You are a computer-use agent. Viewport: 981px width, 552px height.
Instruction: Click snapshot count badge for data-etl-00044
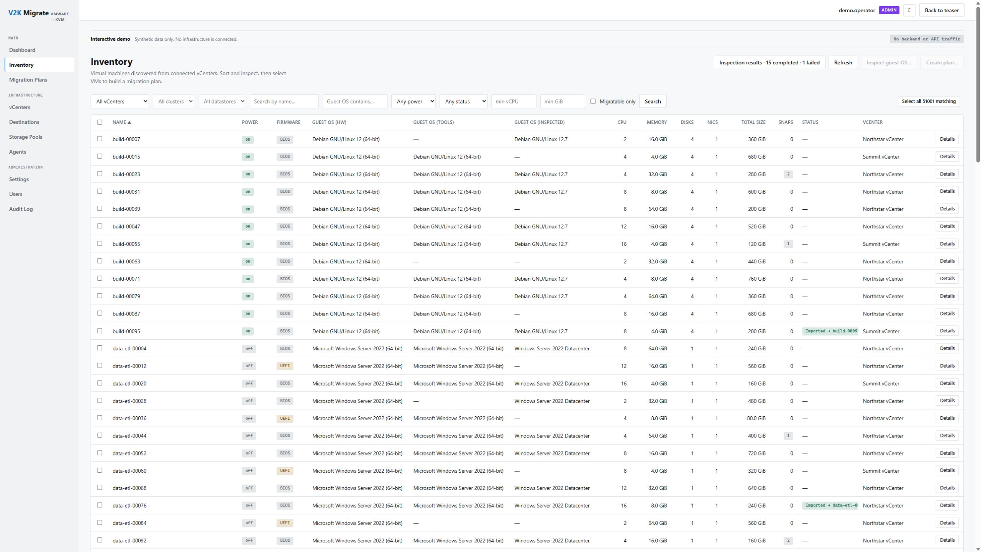point(788,436)
